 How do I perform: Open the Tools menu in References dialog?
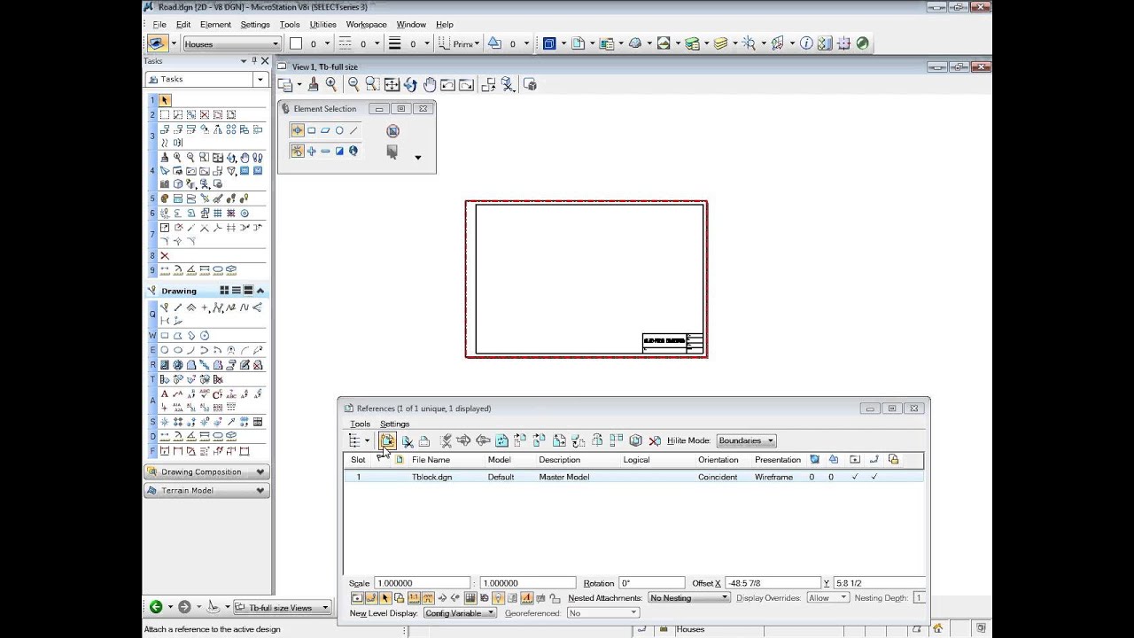[x=360, y=424]
